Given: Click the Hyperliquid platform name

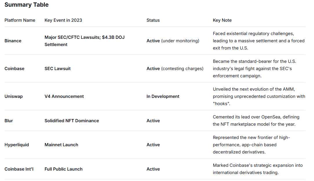Looking at the screenshot, I should pyautogui.click(x=17, y=145).
